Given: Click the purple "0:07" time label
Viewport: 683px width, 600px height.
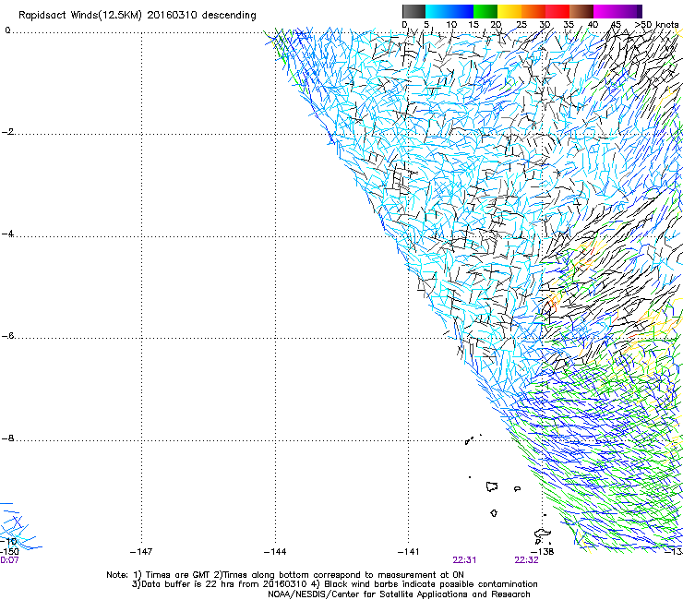Looking at the screenshot, I should [9, 560].
